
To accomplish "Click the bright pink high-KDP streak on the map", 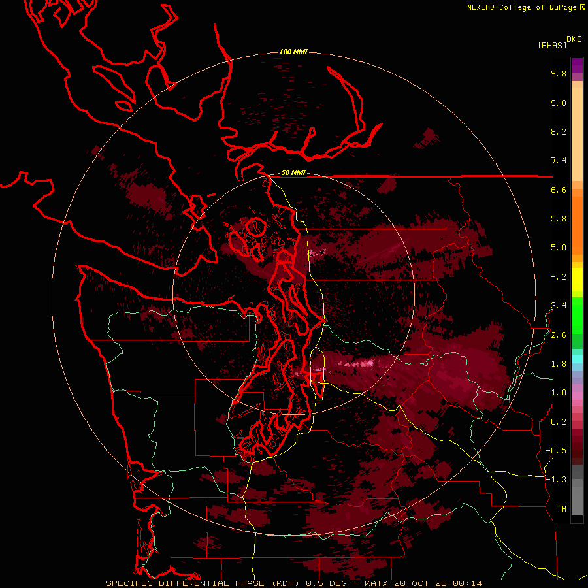I will (356, 363).
